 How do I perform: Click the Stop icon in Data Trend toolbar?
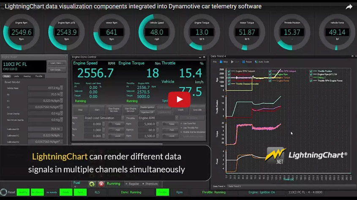click(x=221, y=62)
